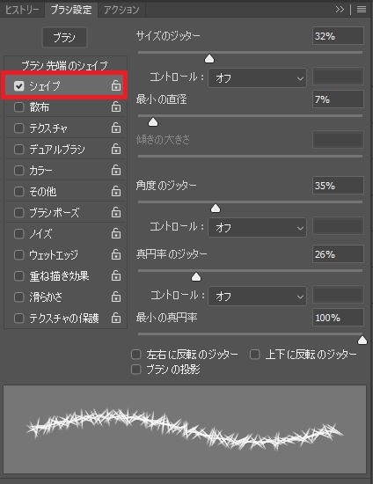This screenshot has width=373, height=484.
Task: Enable the 散布 checkbox
Action: (19, 107)
